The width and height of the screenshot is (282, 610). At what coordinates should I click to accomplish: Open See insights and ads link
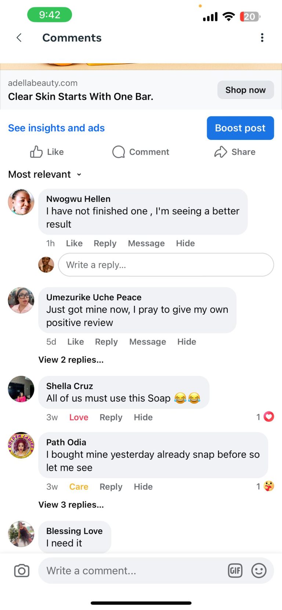tap(56, 128)
